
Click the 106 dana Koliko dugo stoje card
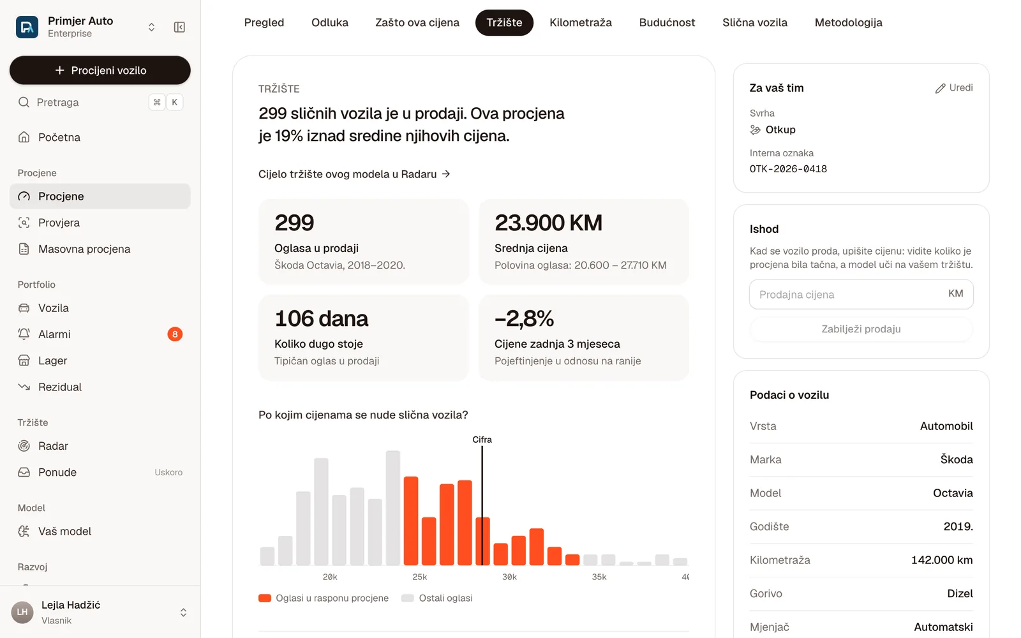pyautogui.click(x=364, y=338)
